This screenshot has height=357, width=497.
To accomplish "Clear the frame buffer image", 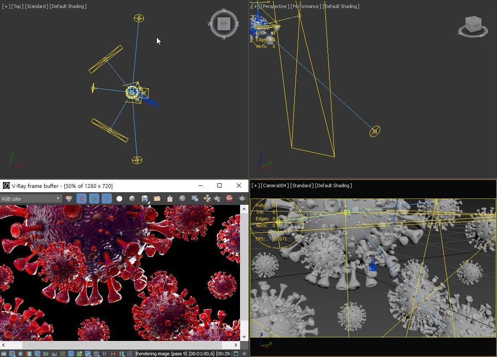I will (182, 199).
